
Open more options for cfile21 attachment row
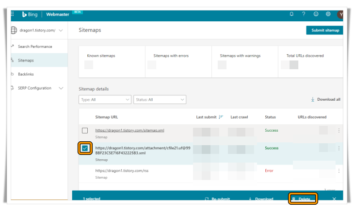pyautogui.click(x=339, y=148)
